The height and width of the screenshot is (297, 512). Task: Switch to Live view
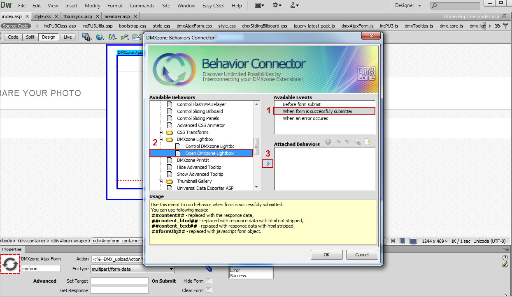pyautogui.click(x=67, y=37)
